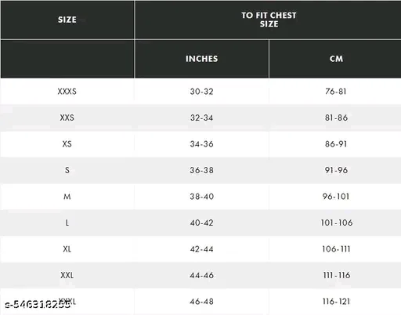Select the XXS size label
Screen dimensions: 401x315
pos(67,118)
